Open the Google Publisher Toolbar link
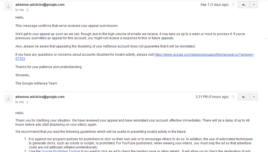This screenshot has height=152, width=268. (x=61, y=151)
